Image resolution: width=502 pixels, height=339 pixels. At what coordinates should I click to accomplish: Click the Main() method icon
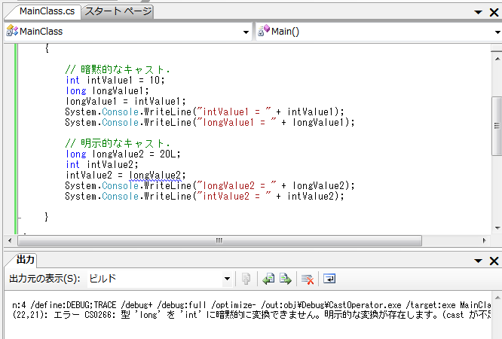pyautogui.click(x=264, y=31)
